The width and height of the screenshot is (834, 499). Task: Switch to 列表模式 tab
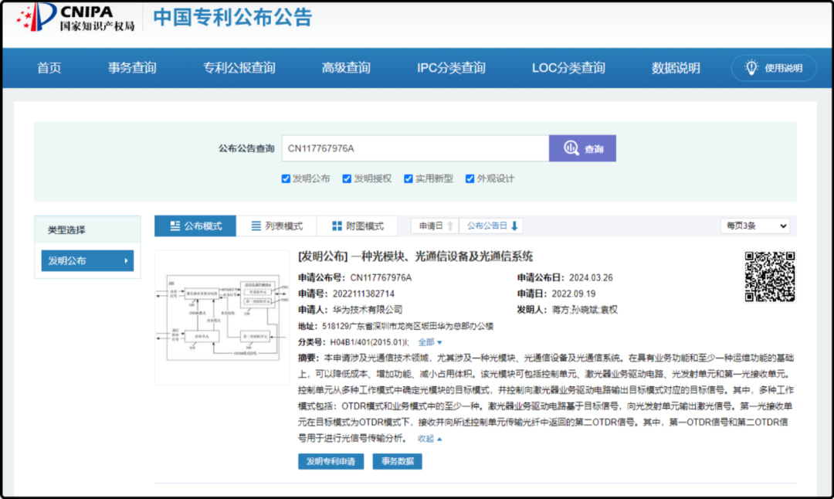coord(276,226)
